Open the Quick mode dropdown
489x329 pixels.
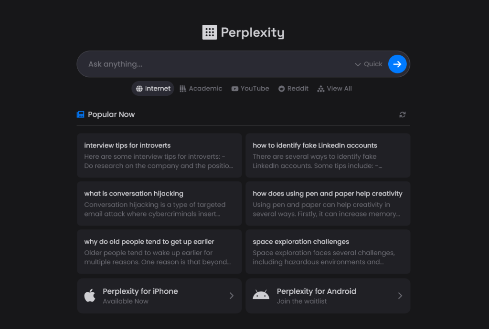(368, 64)
